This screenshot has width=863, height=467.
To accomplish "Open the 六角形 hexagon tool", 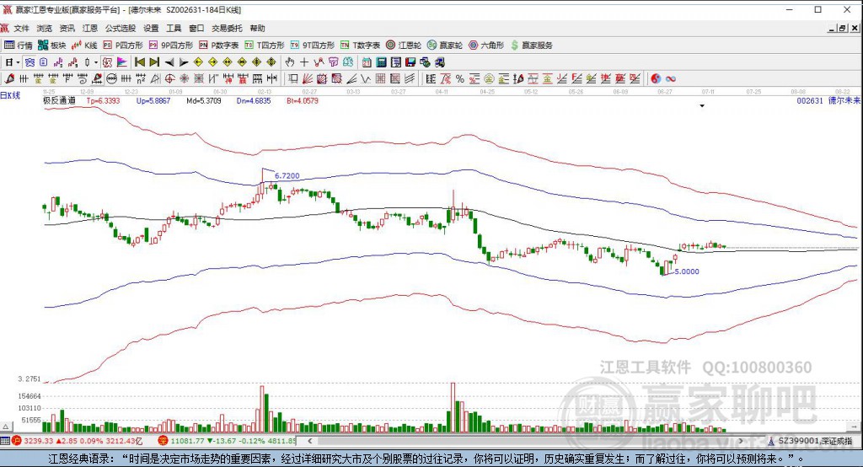I will (487, 45).
